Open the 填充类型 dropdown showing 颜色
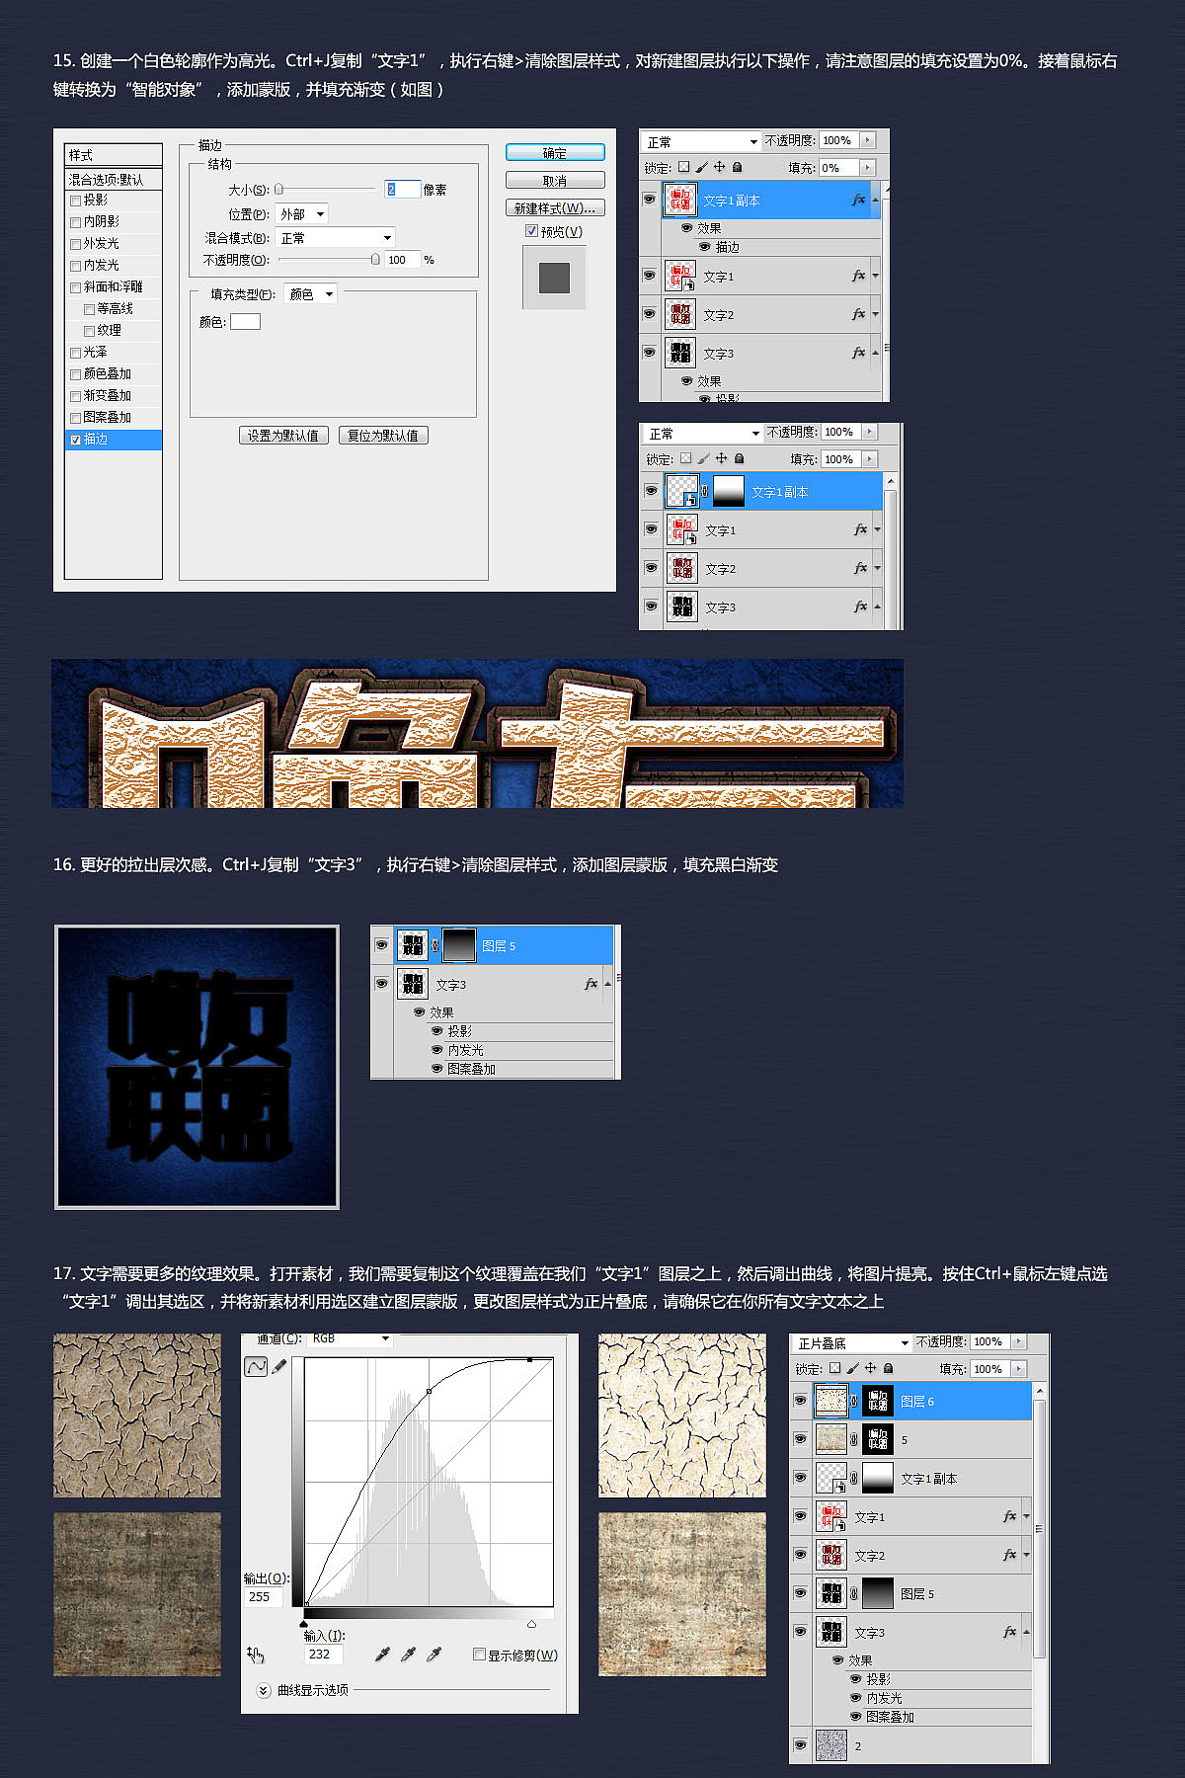The width and height of the screenshot is (1185, 1778). coord(311,294)
